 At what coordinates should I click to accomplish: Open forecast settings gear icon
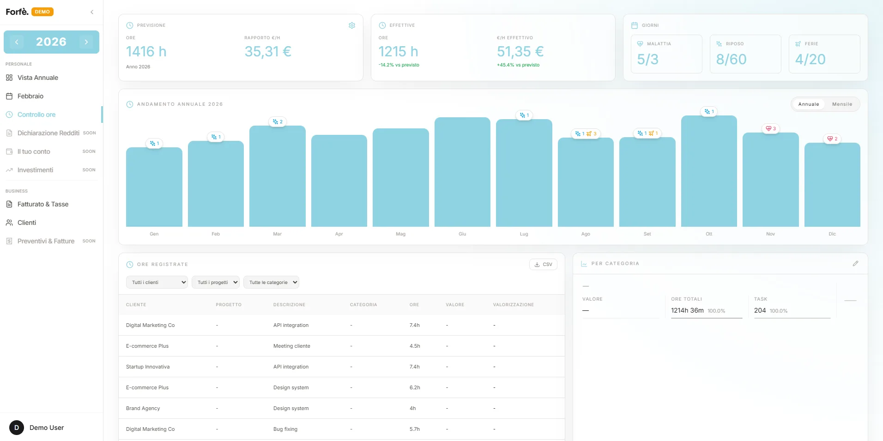point(352,25)
